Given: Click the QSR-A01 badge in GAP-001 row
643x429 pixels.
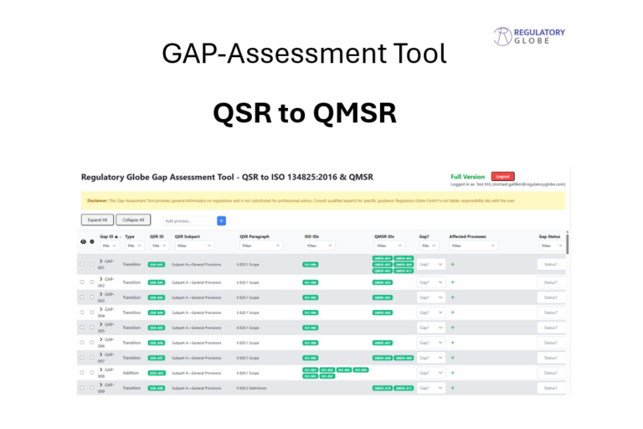Looking at the screenshot, I should [x=157, y=265].
